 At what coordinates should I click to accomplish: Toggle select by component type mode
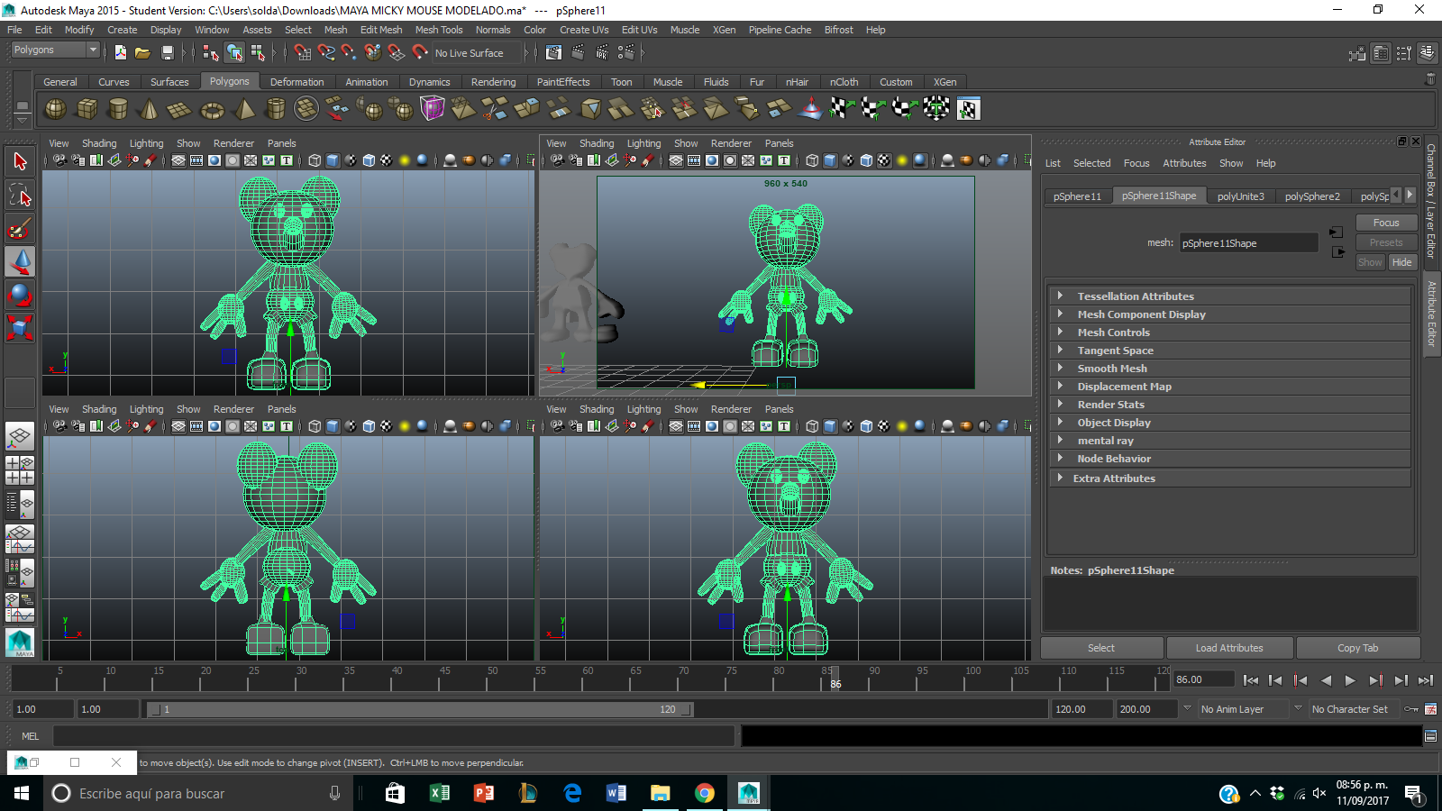click(257, 53)
